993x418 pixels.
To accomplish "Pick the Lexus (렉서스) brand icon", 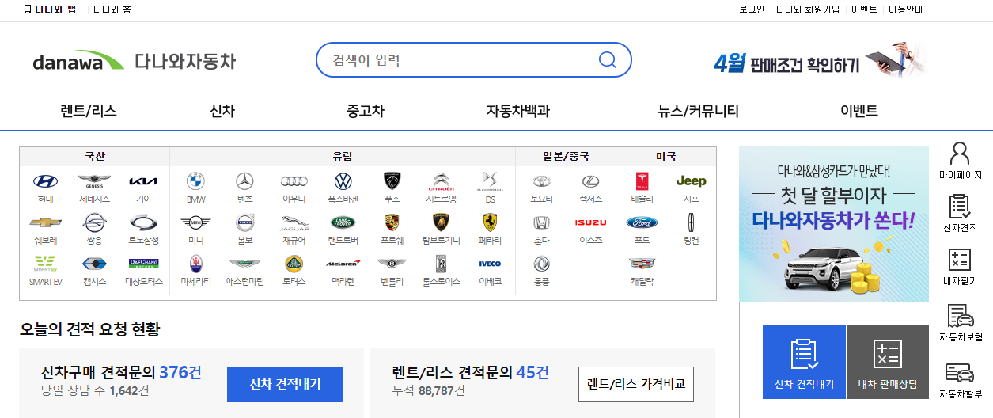I will coord(591,181).
